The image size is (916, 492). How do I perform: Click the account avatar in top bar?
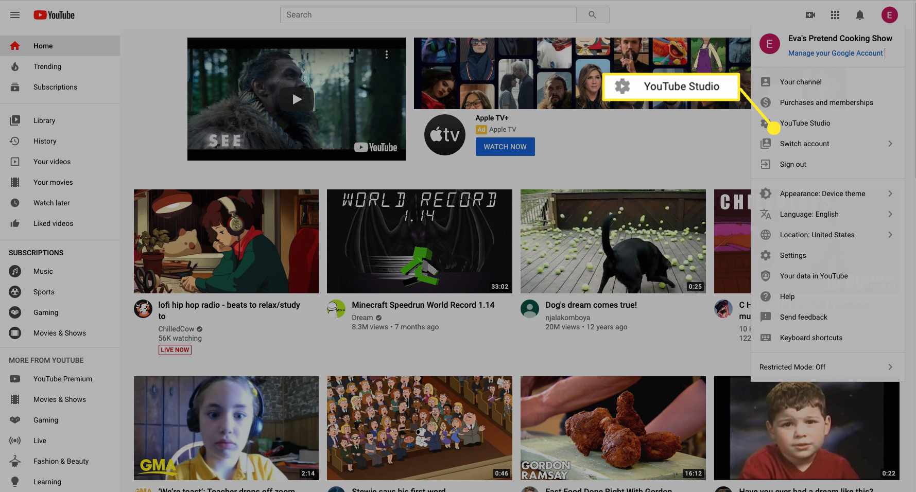point(889,15)
